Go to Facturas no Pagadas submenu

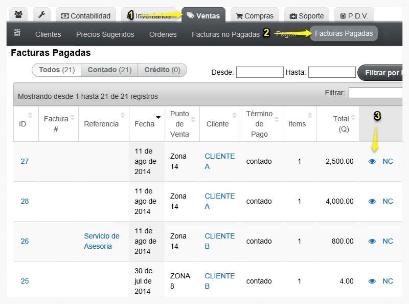(225, 34)
